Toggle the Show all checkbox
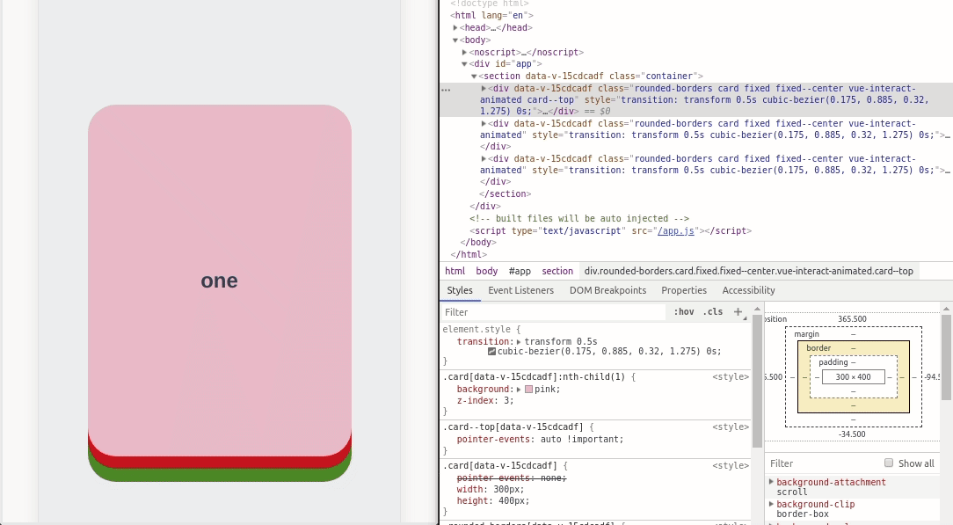The image size is (953, 525). pos(889,463)
